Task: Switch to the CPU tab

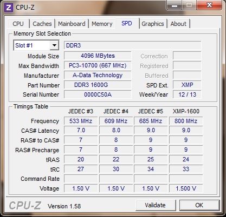Action: [18, 24]
